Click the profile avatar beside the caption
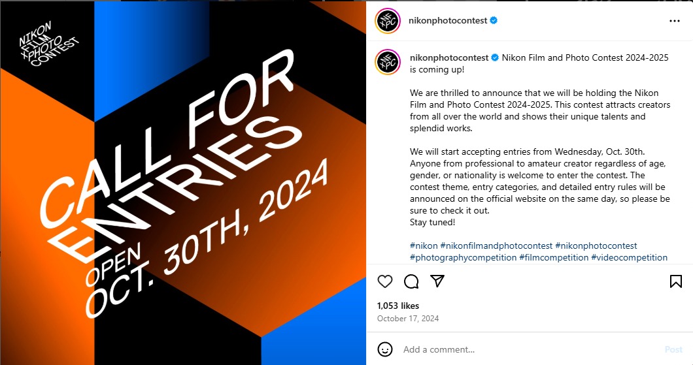693x365 pixels. [x=388, y=62]
